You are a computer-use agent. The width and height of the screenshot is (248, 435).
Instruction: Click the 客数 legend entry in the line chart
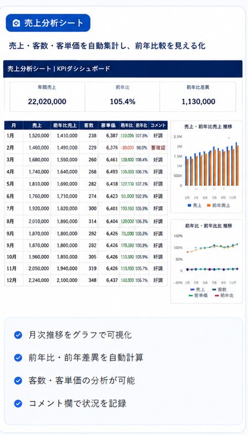(x=219, y=290)
